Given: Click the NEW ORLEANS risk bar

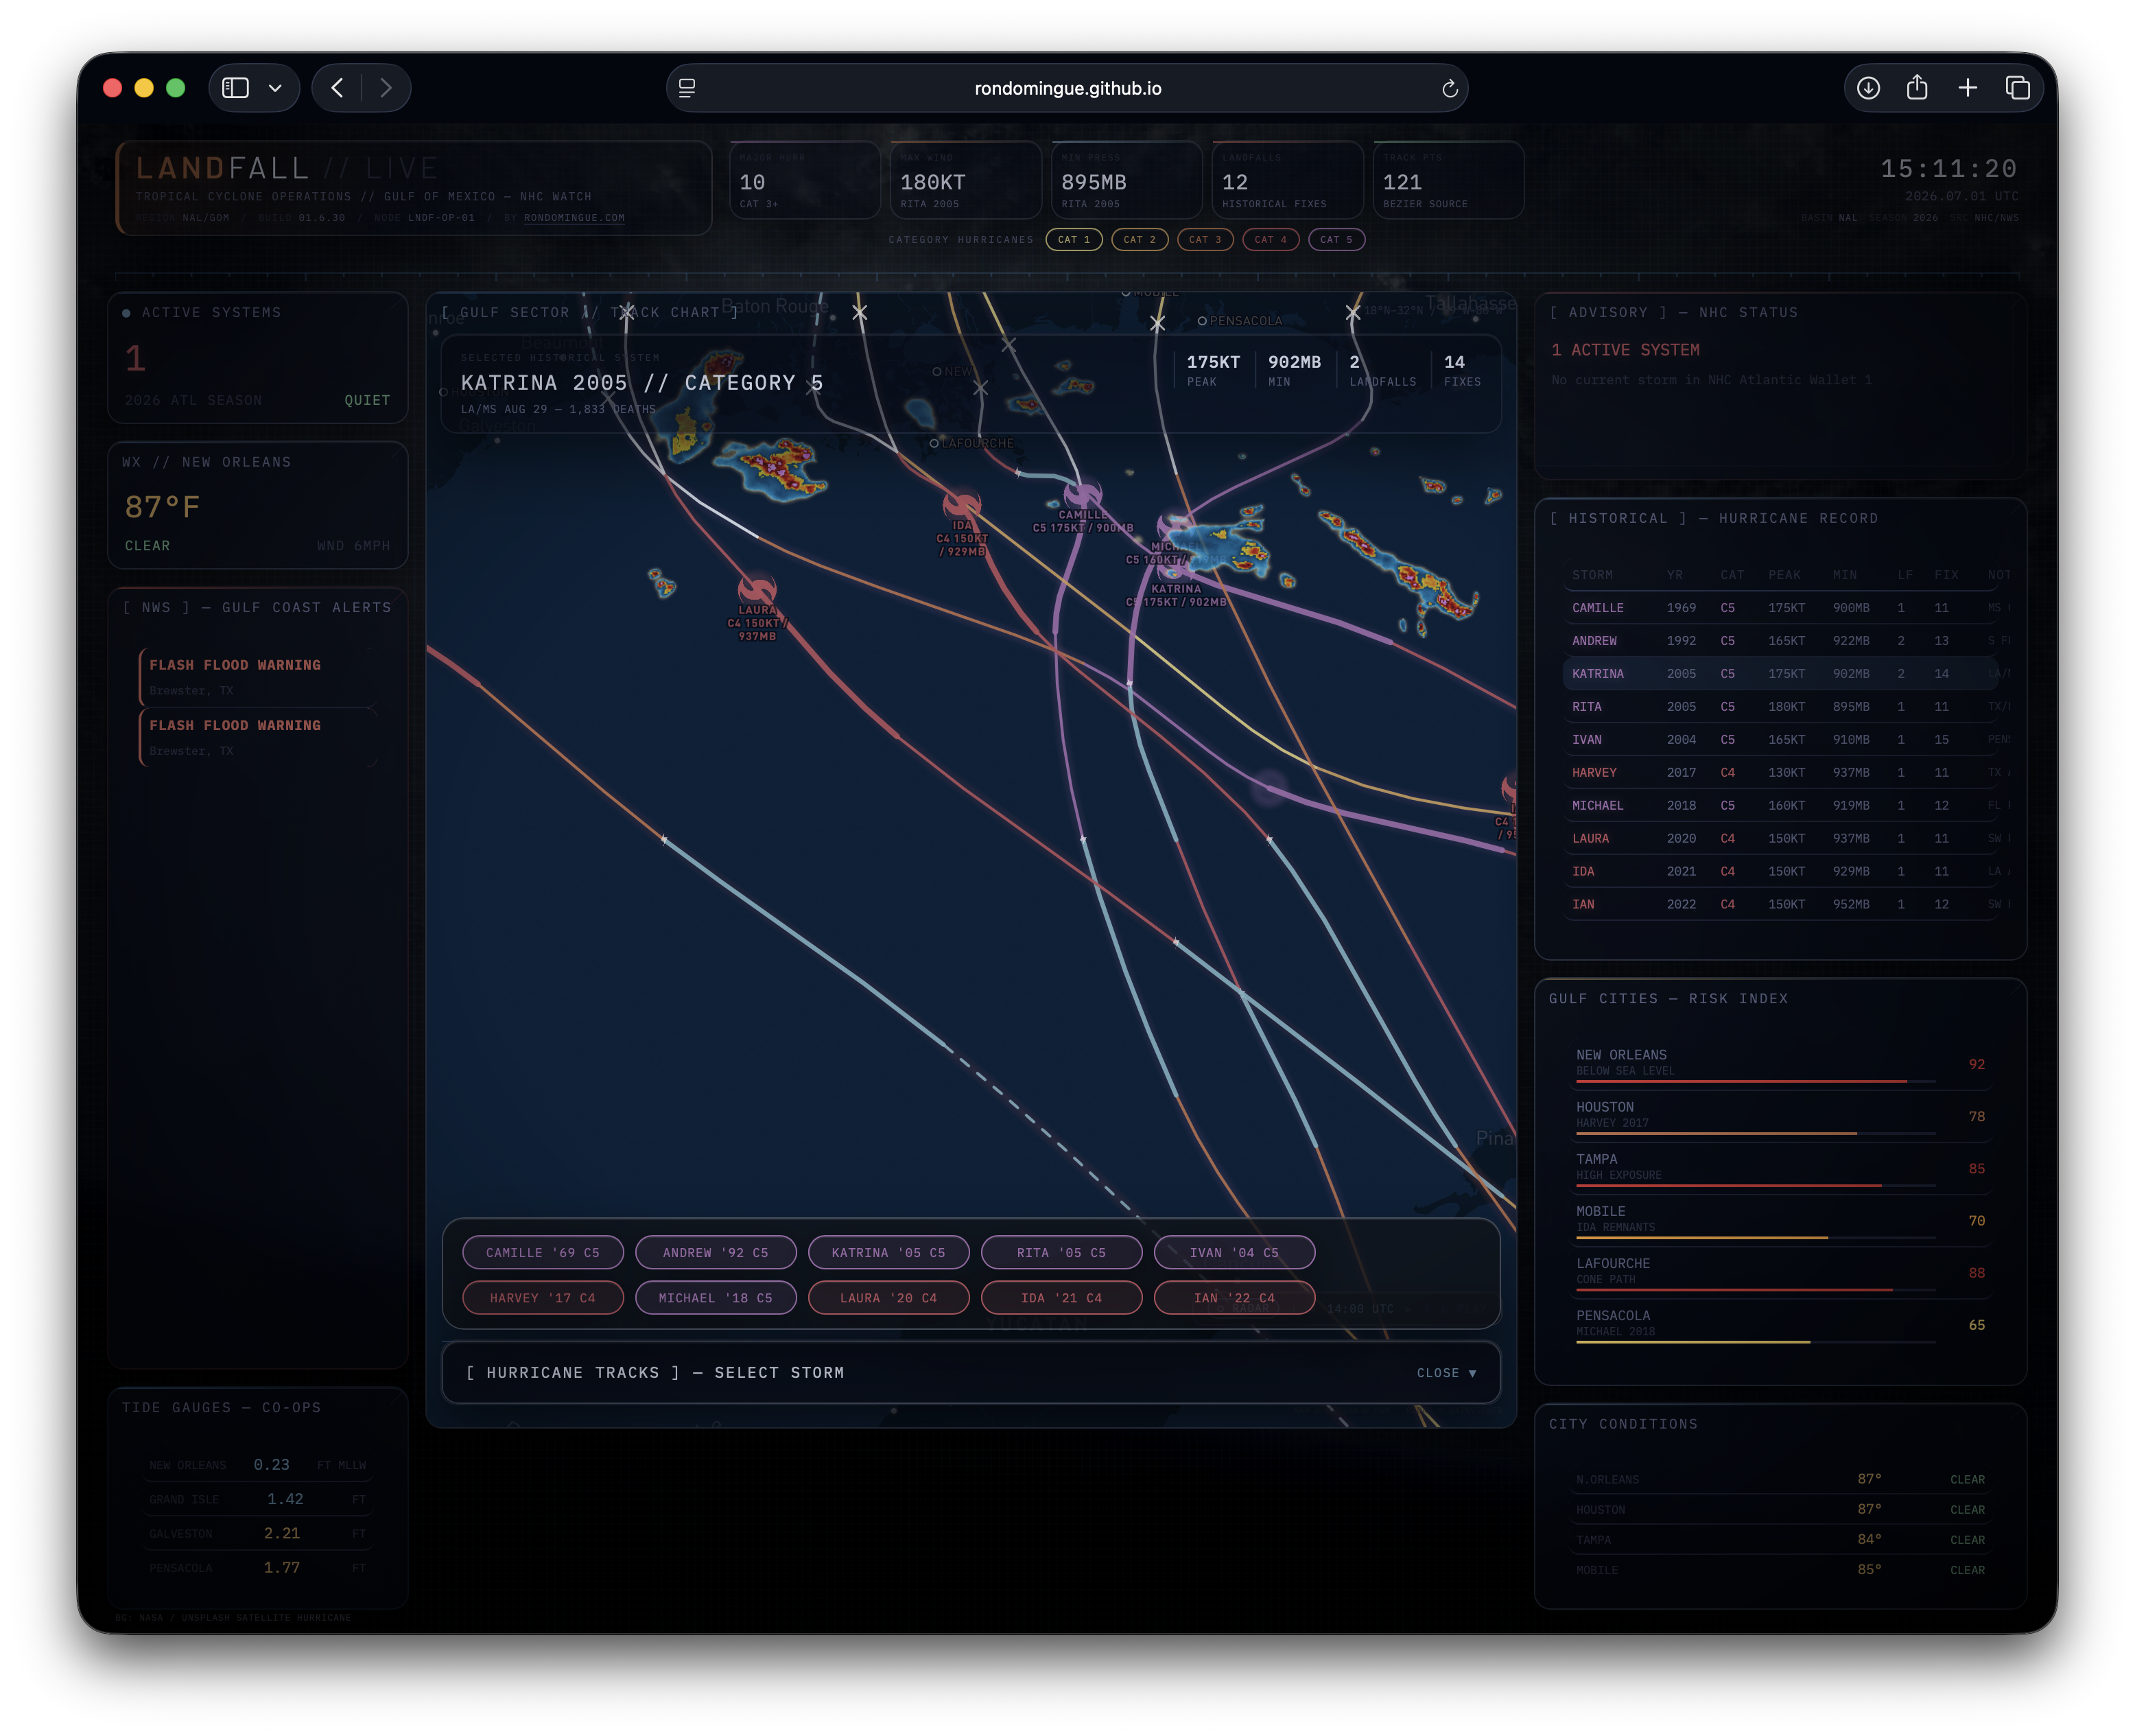Looking at the screenshot, I should [1755, 1082].
